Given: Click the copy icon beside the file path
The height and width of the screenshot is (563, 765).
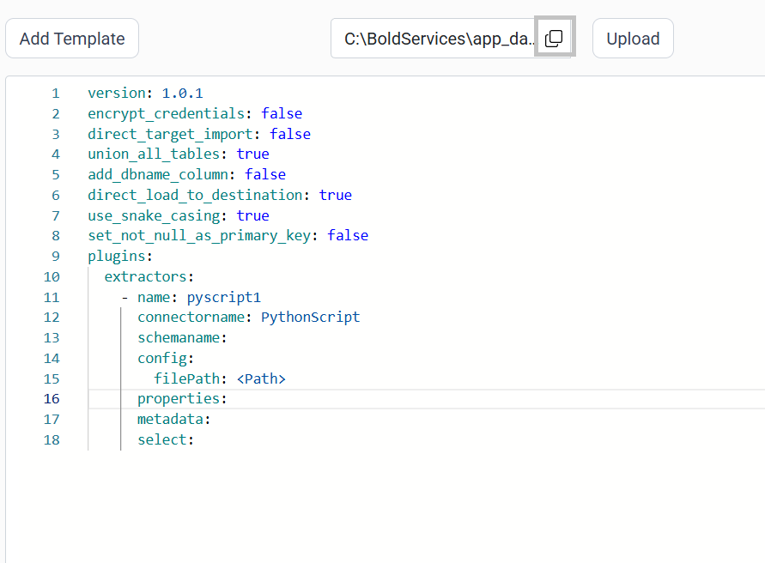Looking at the screenshot, I should coord(554,37).
